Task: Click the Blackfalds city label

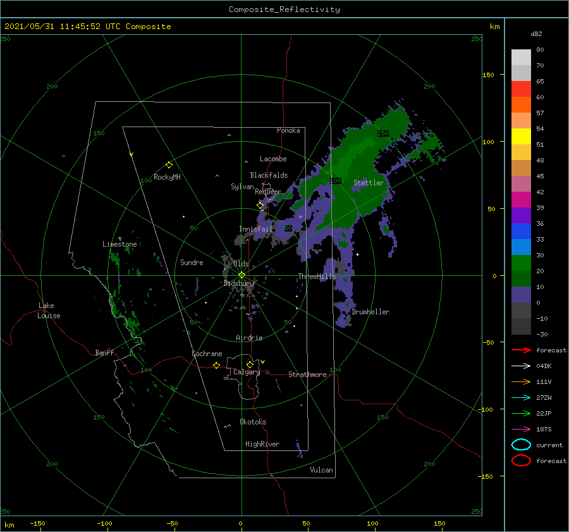Action: click(269, 175)
